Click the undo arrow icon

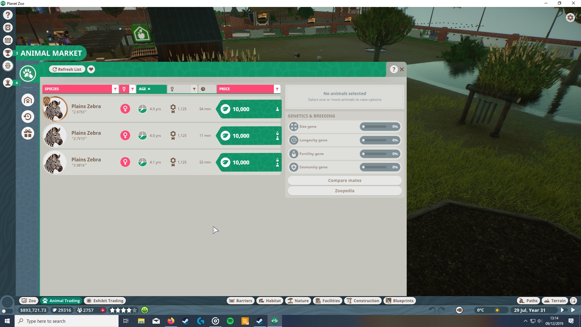click(x=432, y=310)
